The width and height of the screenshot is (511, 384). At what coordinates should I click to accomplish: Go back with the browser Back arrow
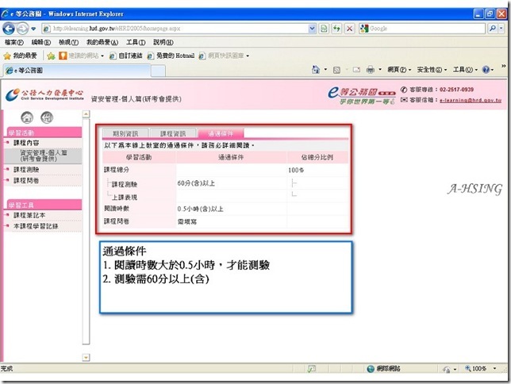point(9,29)
